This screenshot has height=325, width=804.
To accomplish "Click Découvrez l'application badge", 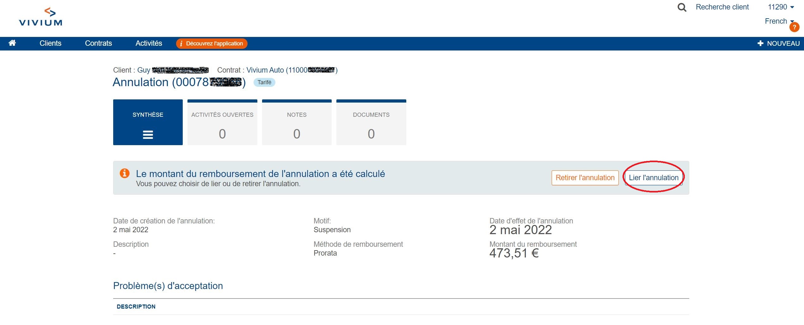I will [212, 44].
